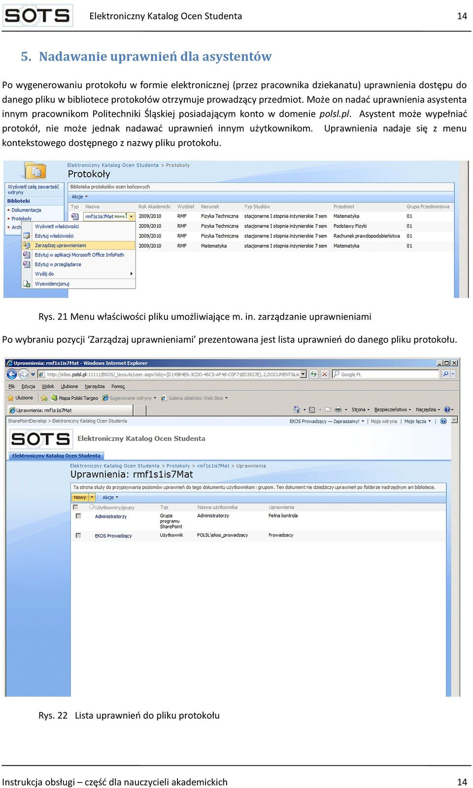This screenshot has width=473, height=788.
Task: Expand the Wyślij do submenu arrow
Action: pyautogui.click(x=132, y=274)
